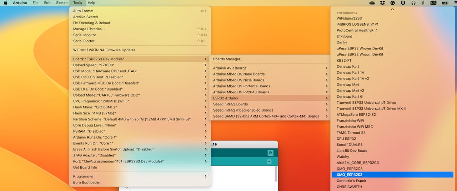The width and height of the screenshot is (457, 191).
Task: Open PSRAM: "Disabled" option
Action: [140, 131]
